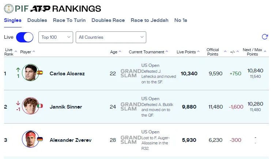
Task: Click the PIF logo emblem
Action: point(8,8)
